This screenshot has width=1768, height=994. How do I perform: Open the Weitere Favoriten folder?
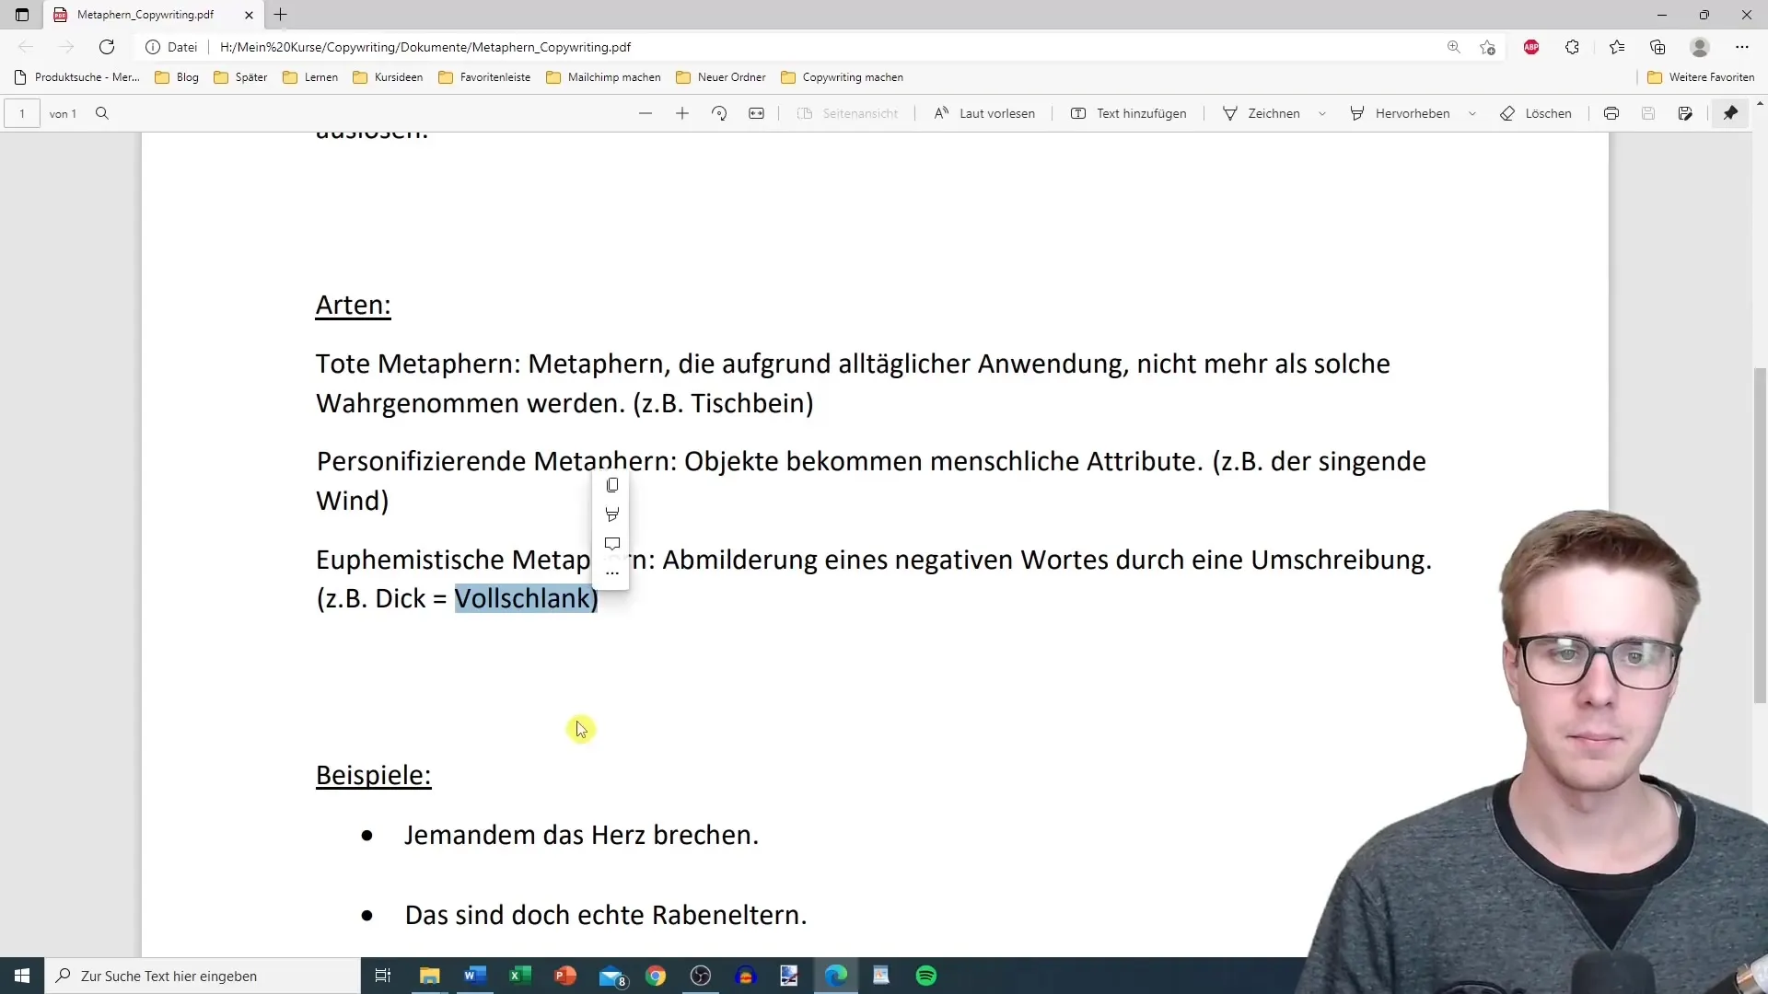1701,77
